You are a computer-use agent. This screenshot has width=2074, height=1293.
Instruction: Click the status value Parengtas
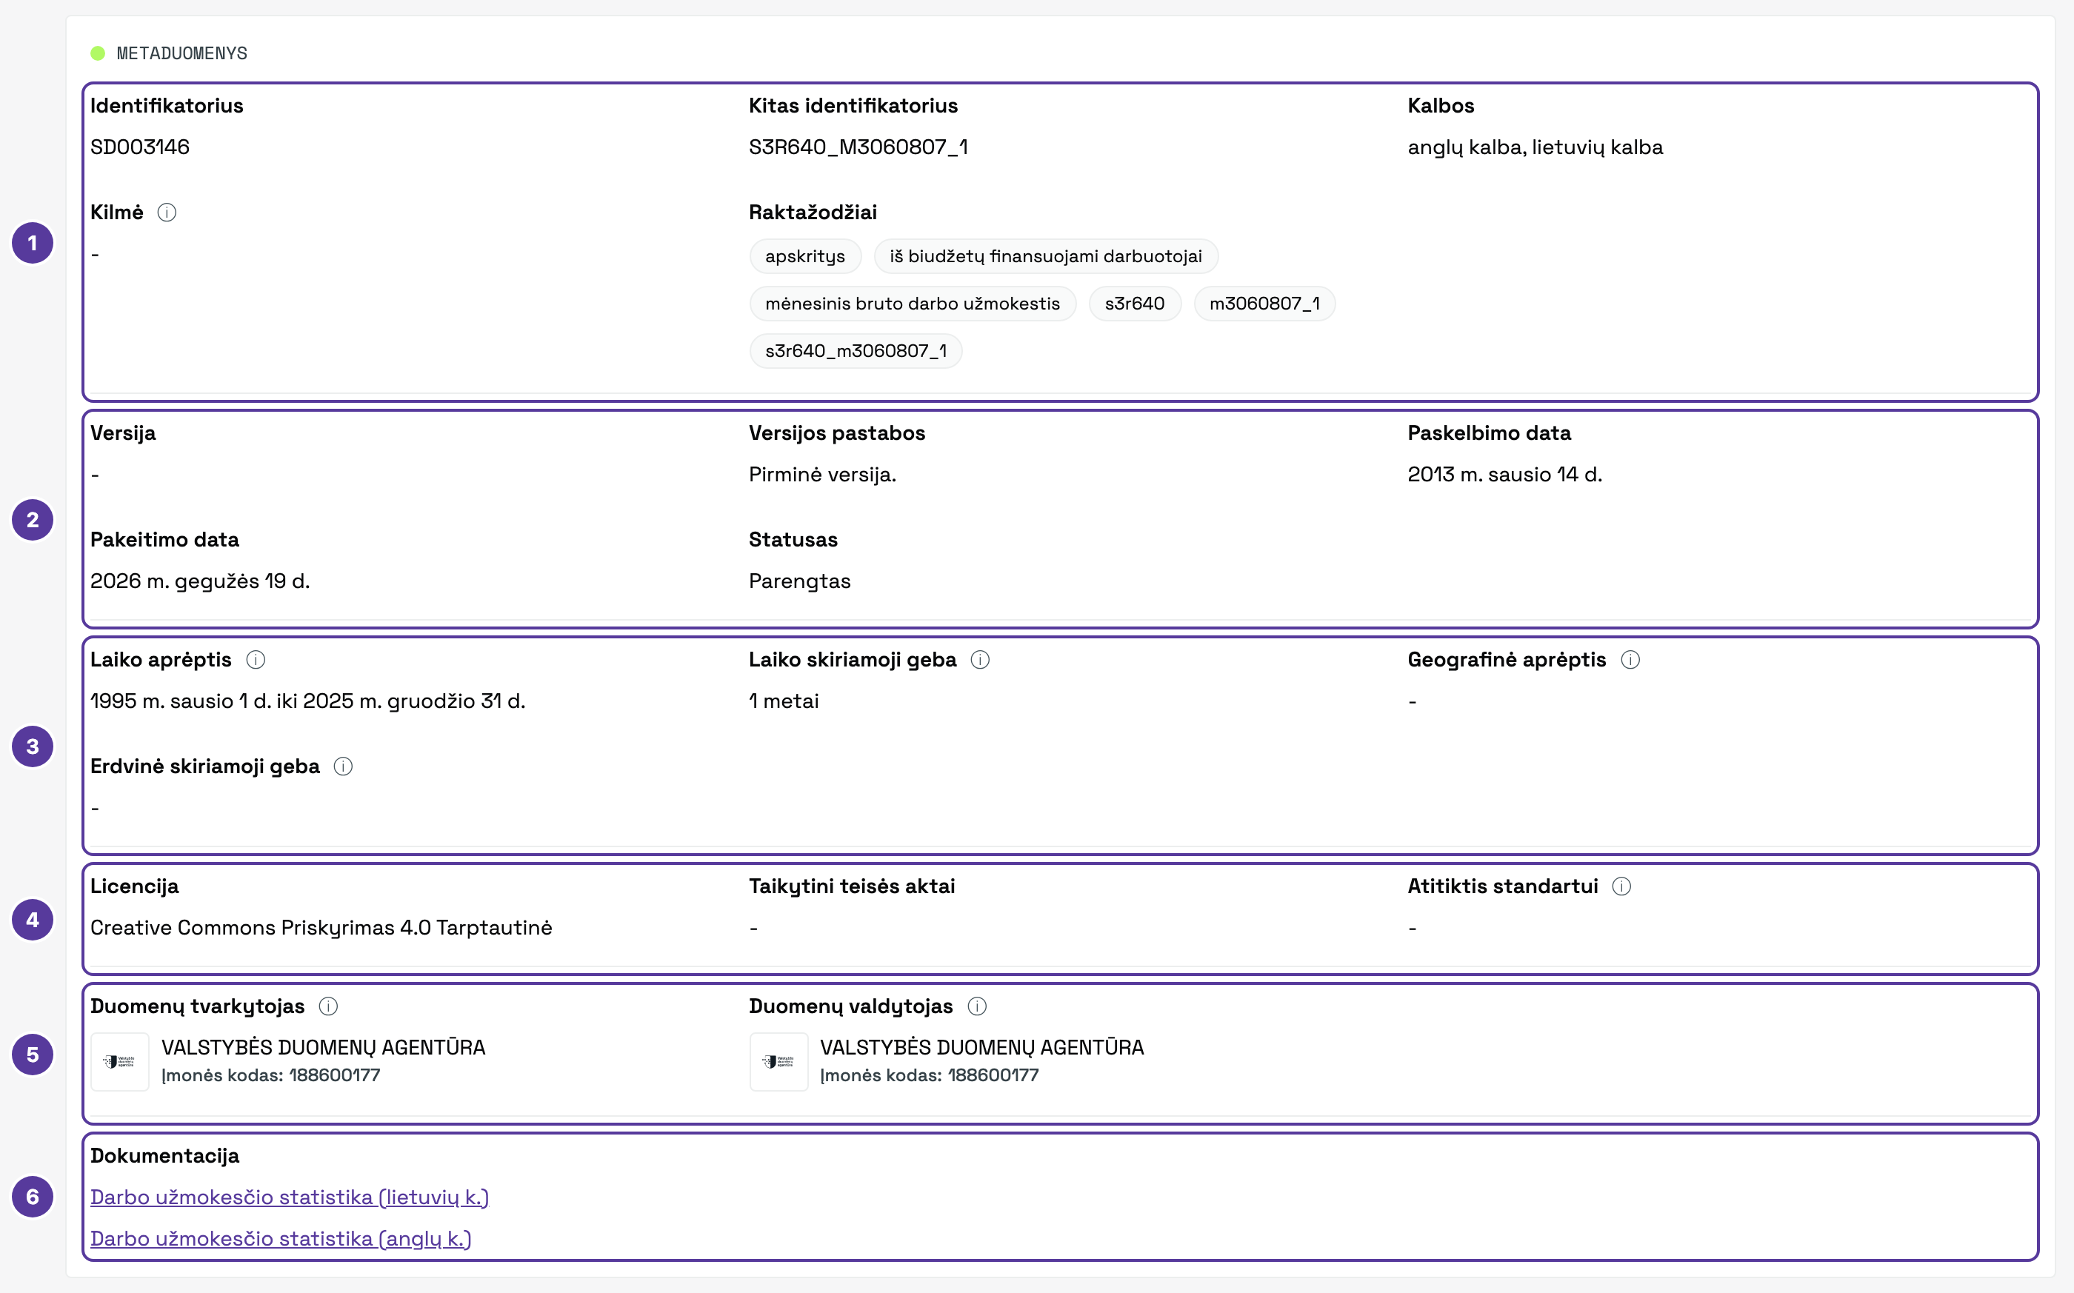800,581
